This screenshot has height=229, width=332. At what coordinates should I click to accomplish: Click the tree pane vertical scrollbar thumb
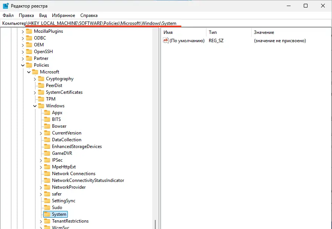[155, 224]
